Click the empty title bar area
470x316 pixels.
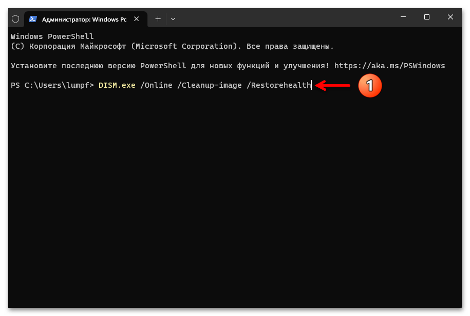[283, 18]
